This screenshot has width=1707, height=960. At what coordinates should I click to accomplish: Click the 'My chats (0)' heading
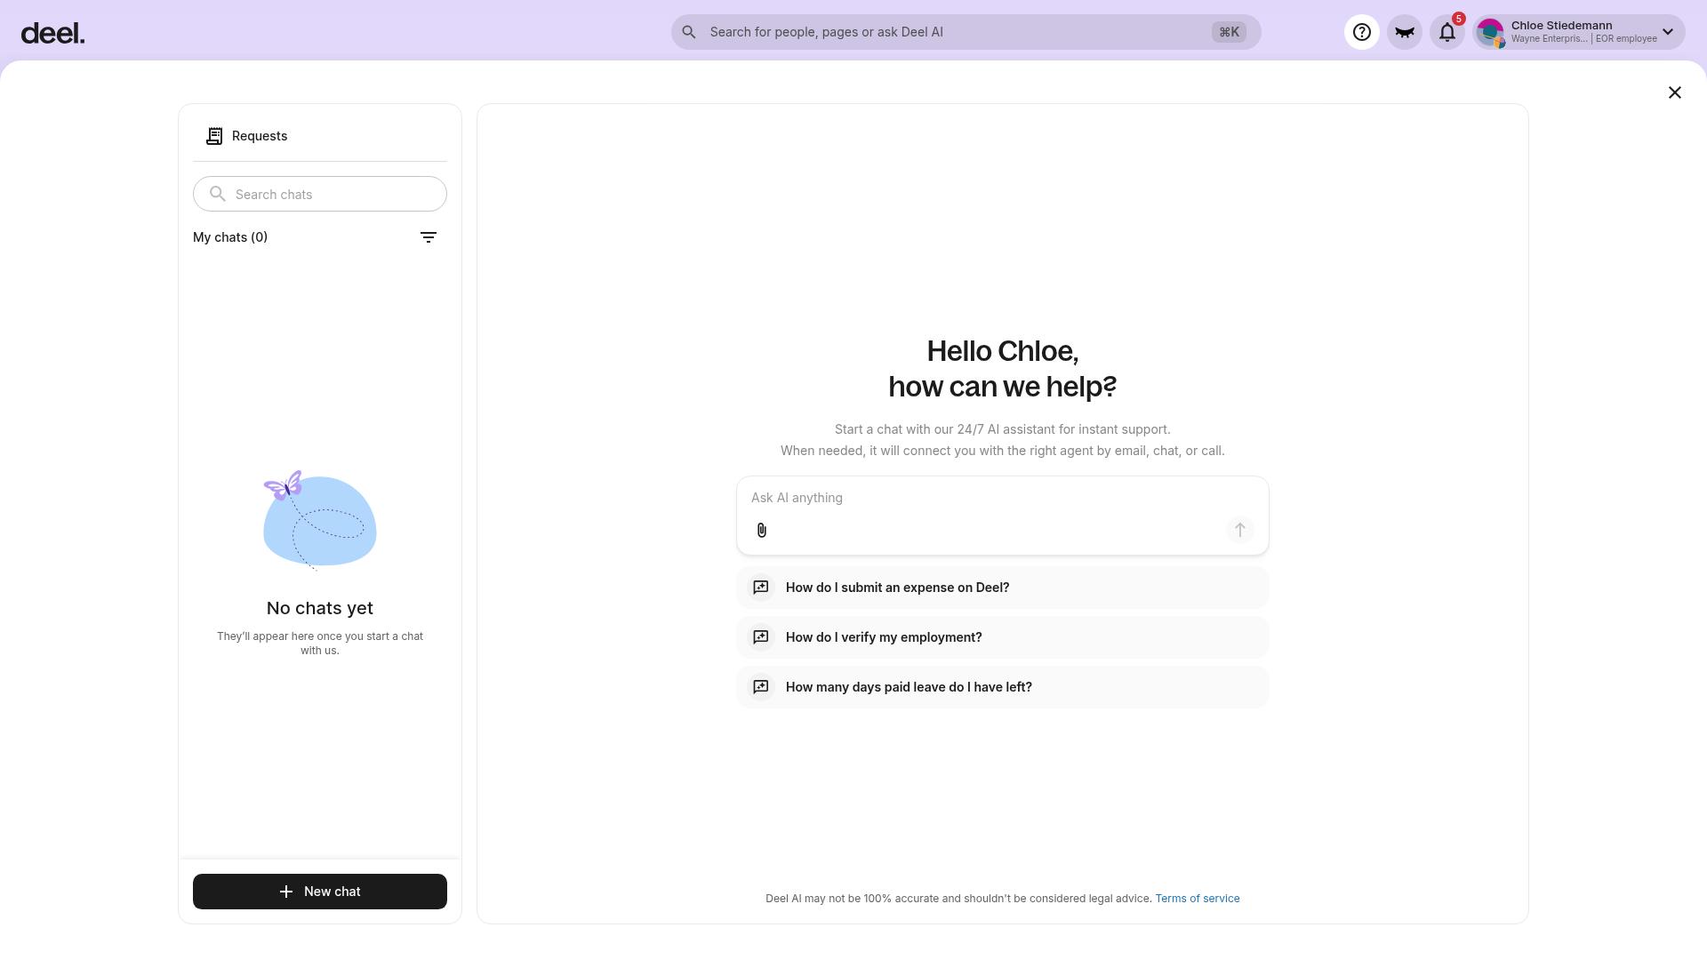(x=230, y=237)
